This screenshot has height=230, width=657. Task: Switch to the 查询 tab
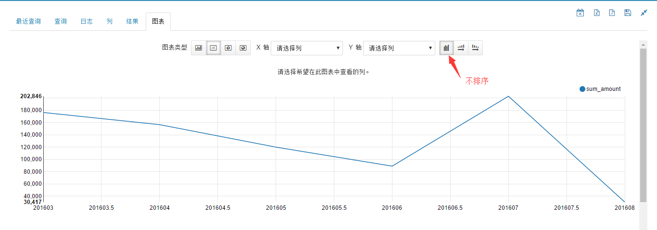point(61,22)
